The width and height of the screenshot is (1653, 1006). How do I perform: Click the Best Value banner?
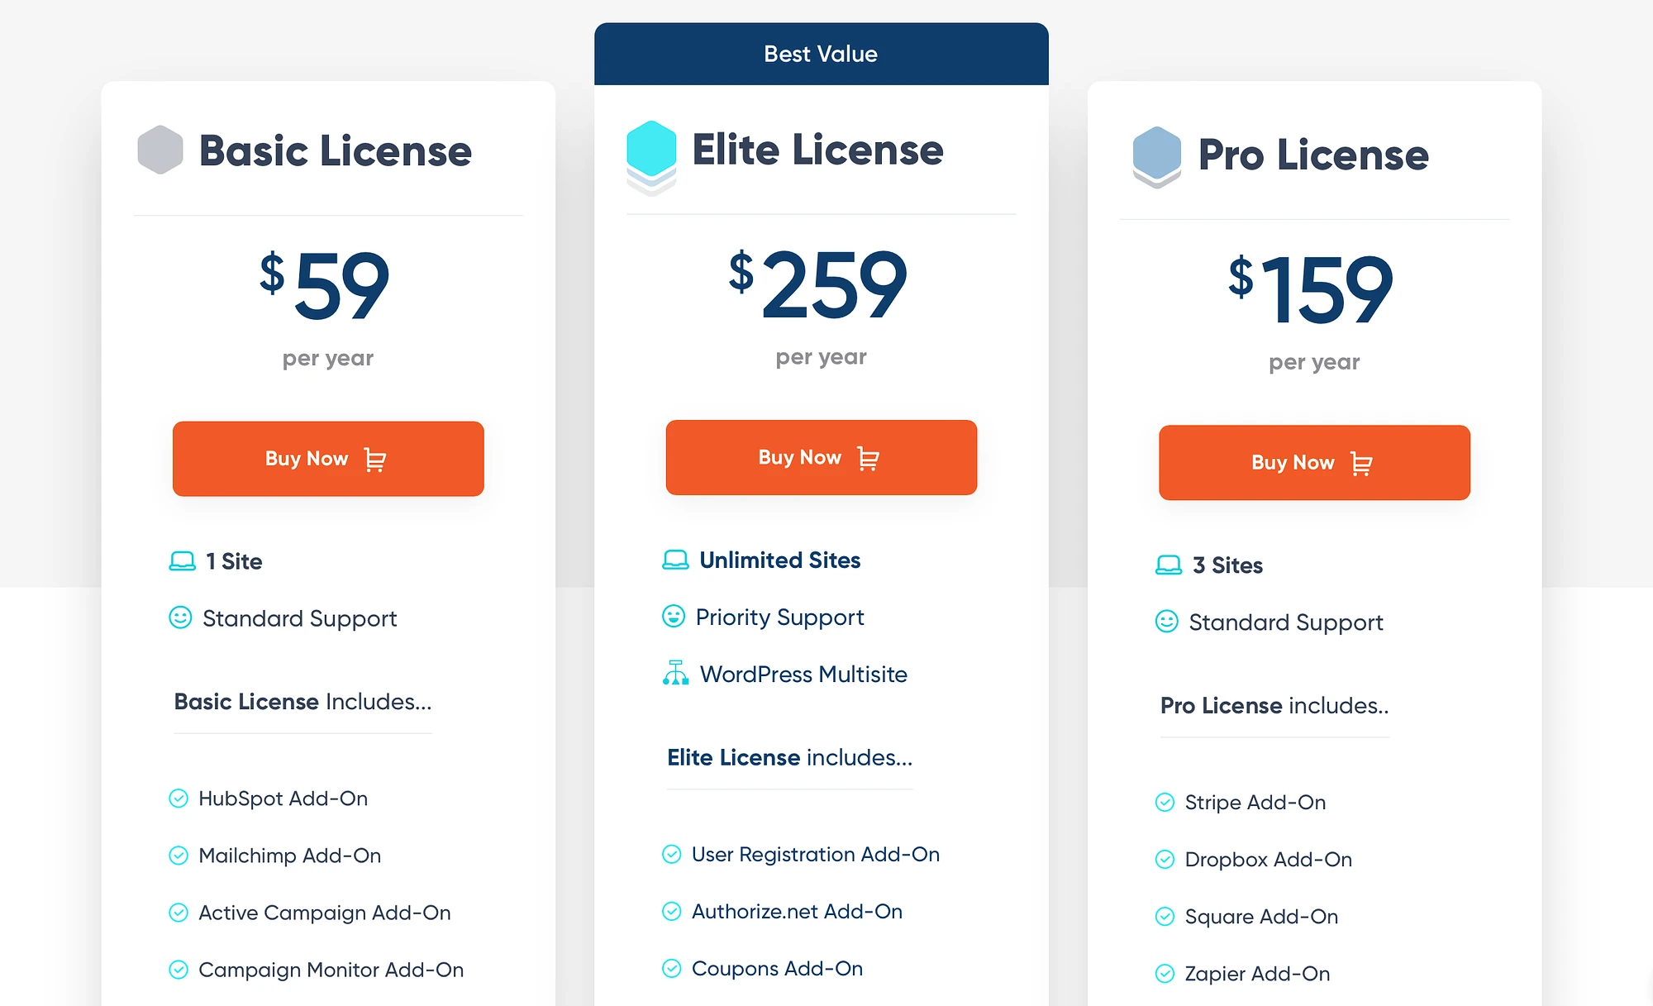pos(822,54)
